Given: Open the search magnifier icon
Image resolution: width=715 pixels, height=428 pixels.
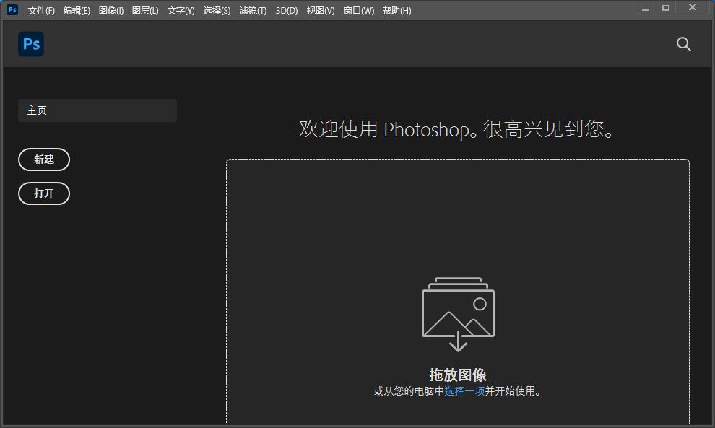Looking at the screenshot, I should click(683, 44).
